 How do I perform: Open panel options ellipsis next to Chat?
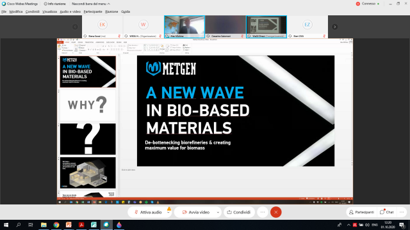click(x=402, y=212)
